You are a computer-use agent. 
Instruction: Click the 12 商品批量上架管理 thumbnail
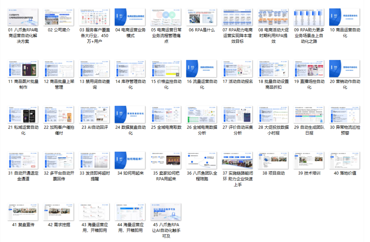point(59,69)
